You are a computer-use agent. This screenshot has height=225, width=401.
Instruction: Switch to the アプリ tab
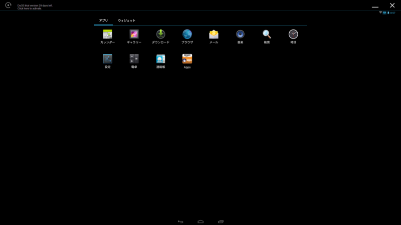pos(104,20)
